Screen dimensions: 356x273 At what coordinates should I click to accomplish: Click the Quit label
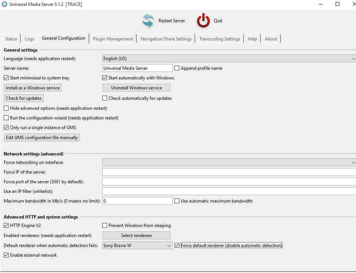[x=218, y=21]
